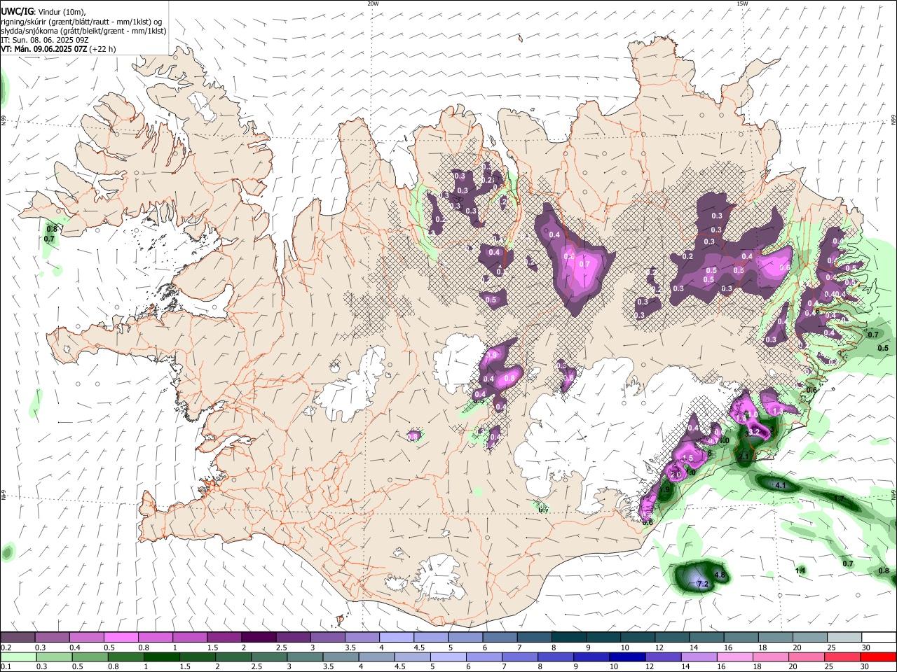Pick the white swatch after 30 in the top legend row

pos(879,637)
